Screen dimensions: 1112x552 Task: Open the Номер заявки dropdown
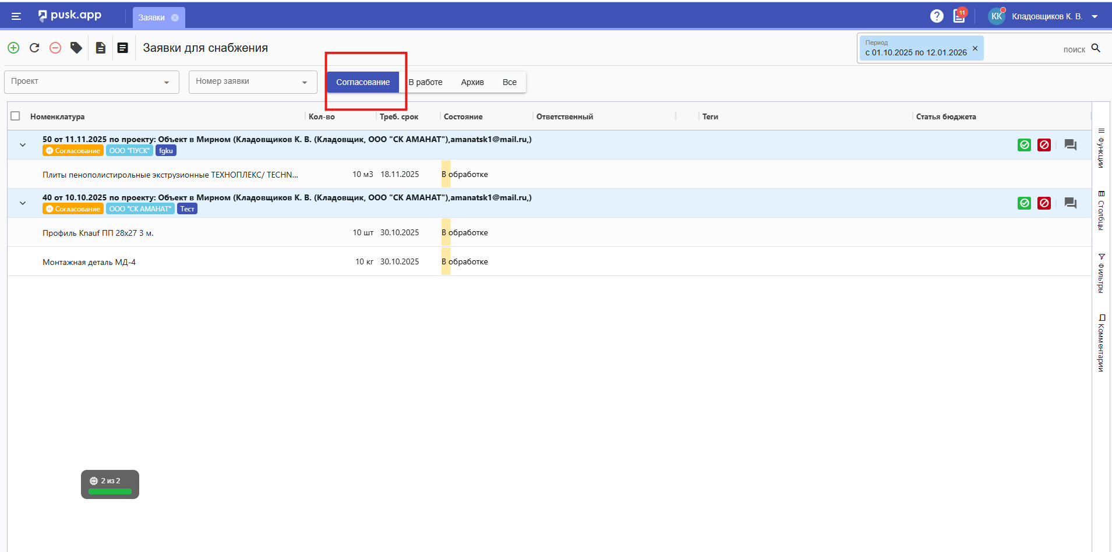[252, 82]
